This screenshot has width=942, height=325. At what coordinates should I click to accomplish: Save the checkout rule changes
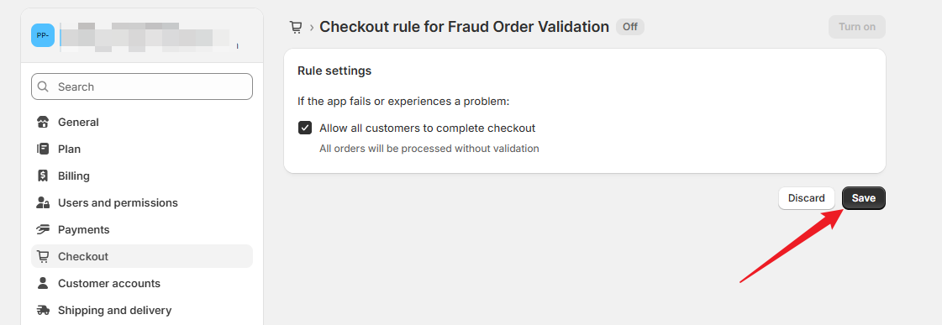863,198
